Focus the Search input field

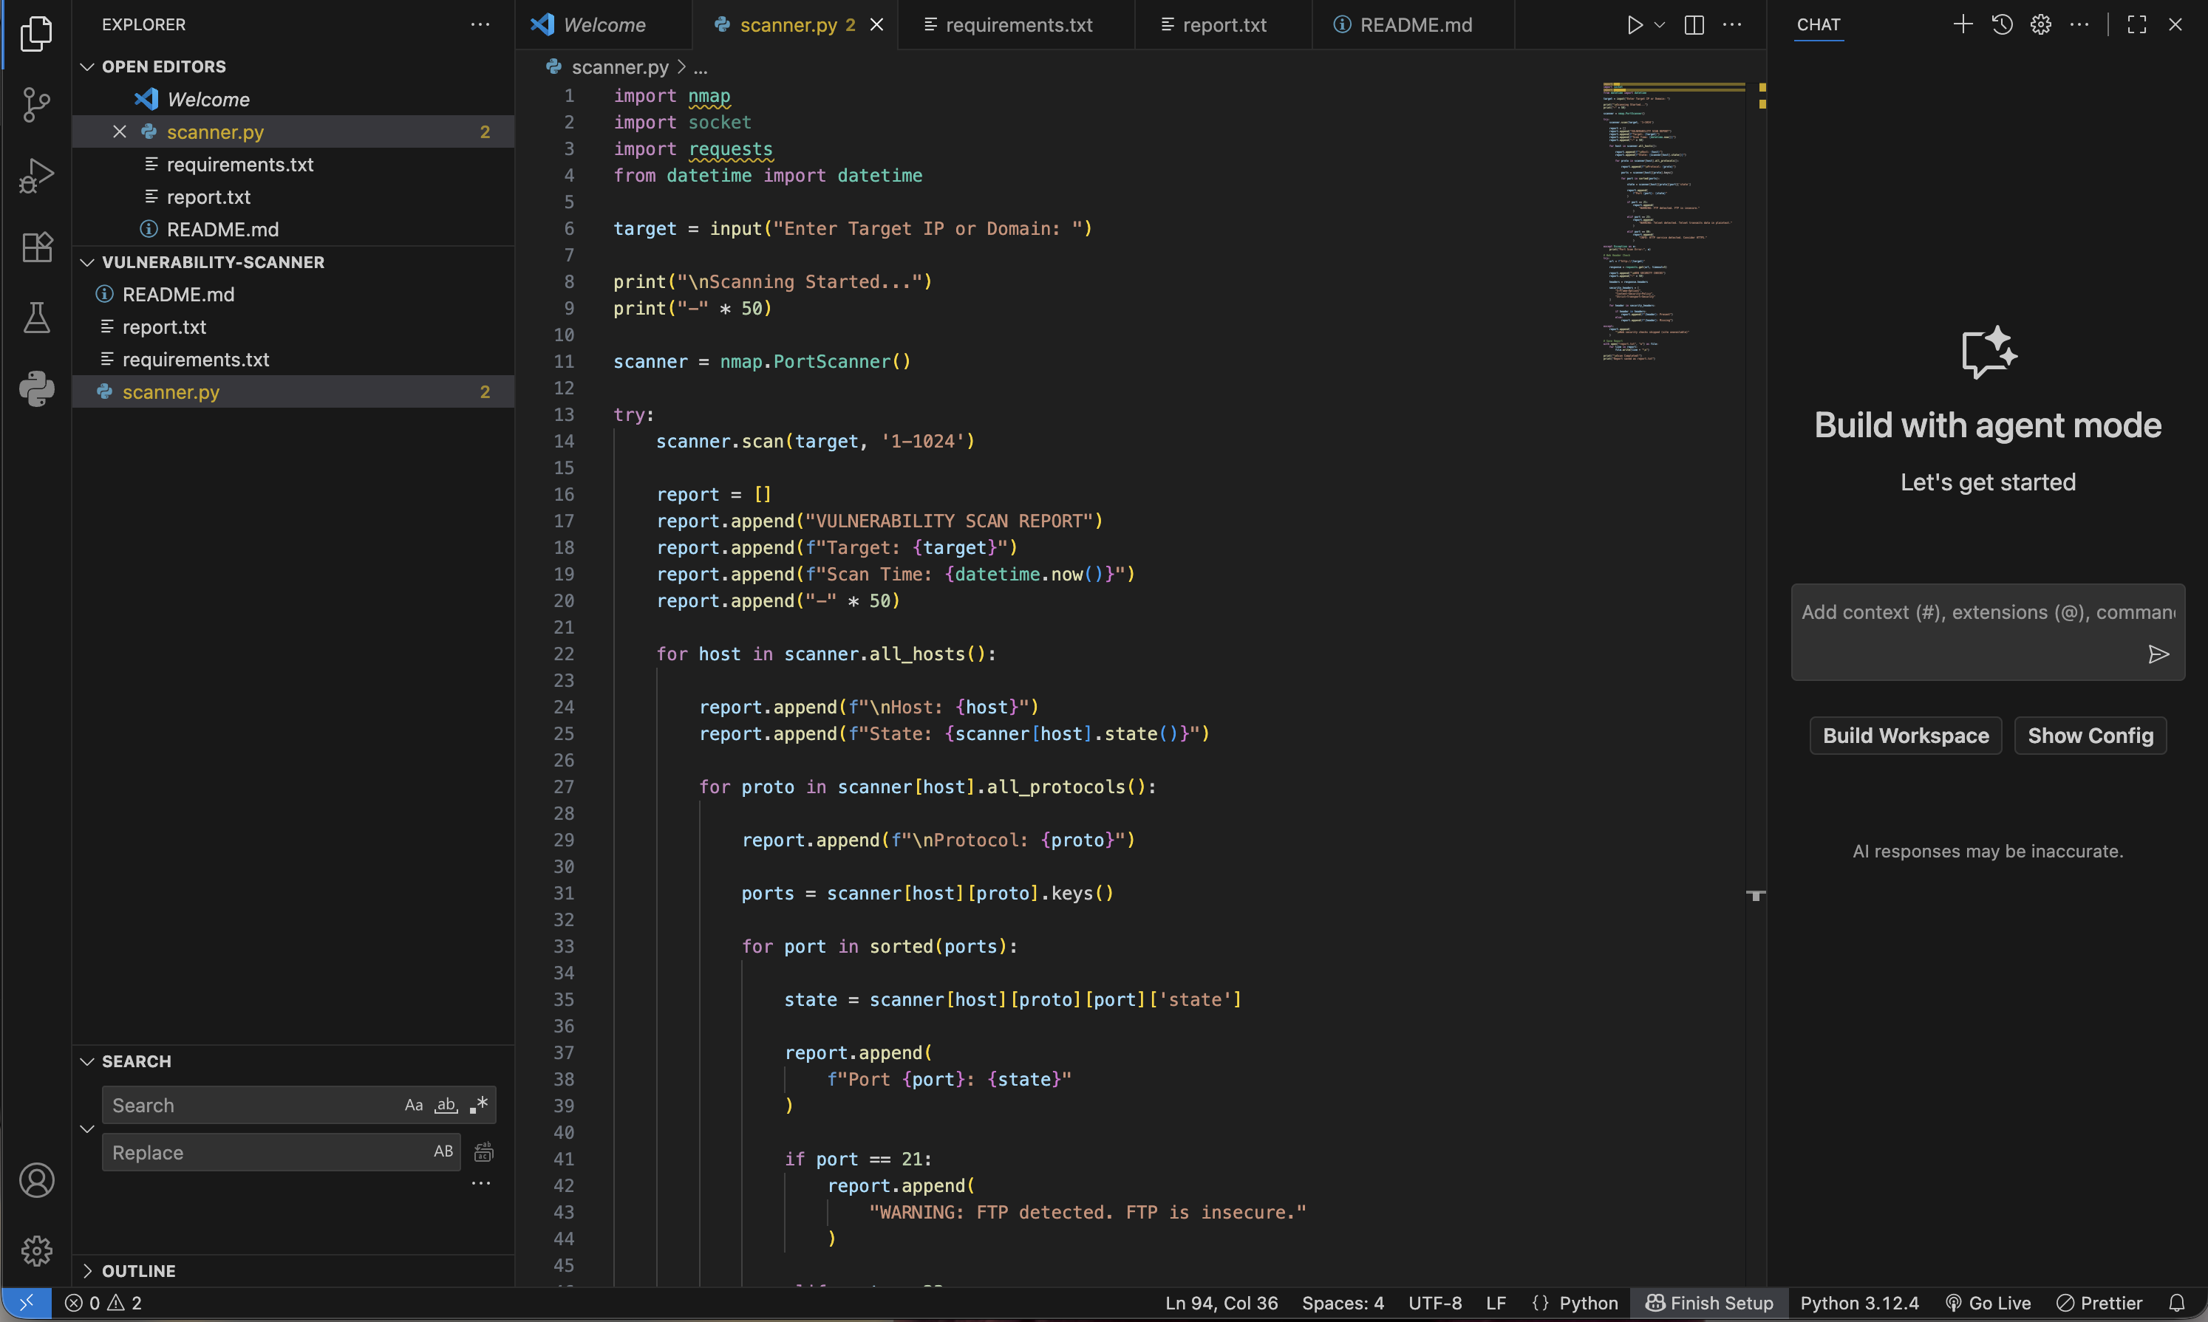(x=253, y=1106)
